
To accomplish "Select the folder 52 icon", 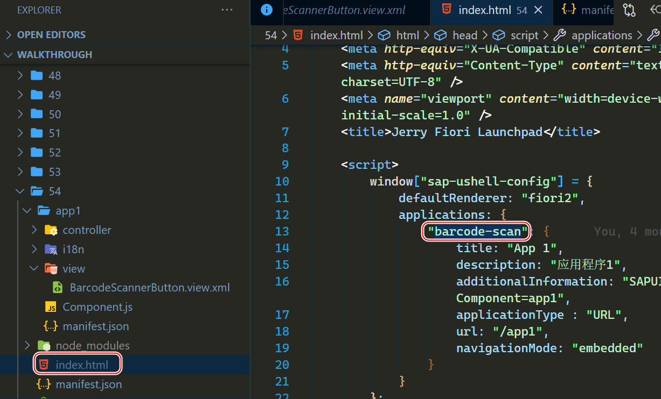I will click(x=37, y=152).
